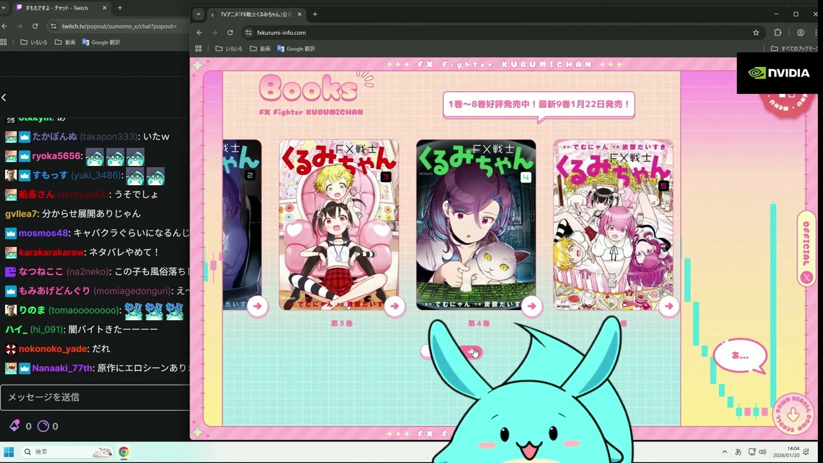Click the arrow button on volume 3 cover

point(394,306)
